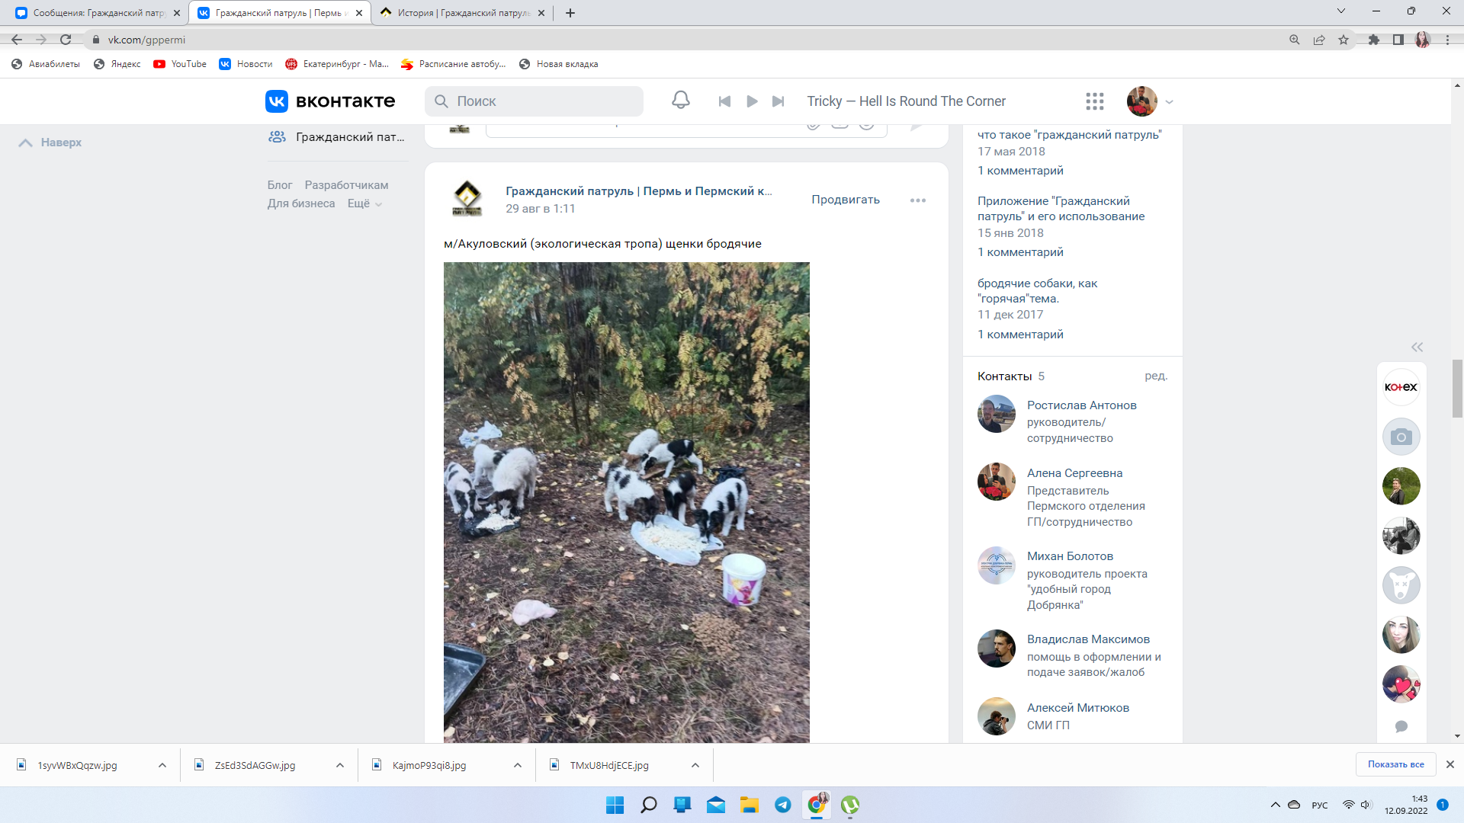Open the camera placeholder chat contact

pyautogui.click(x=1401, y=437)
